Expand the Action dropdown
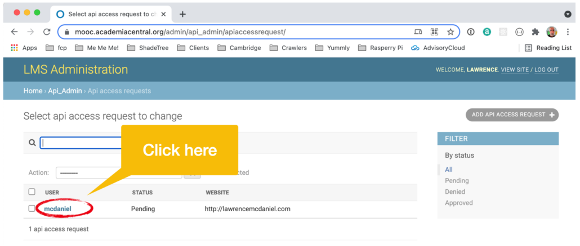The image size is (580, 246). tap(89, 172)
